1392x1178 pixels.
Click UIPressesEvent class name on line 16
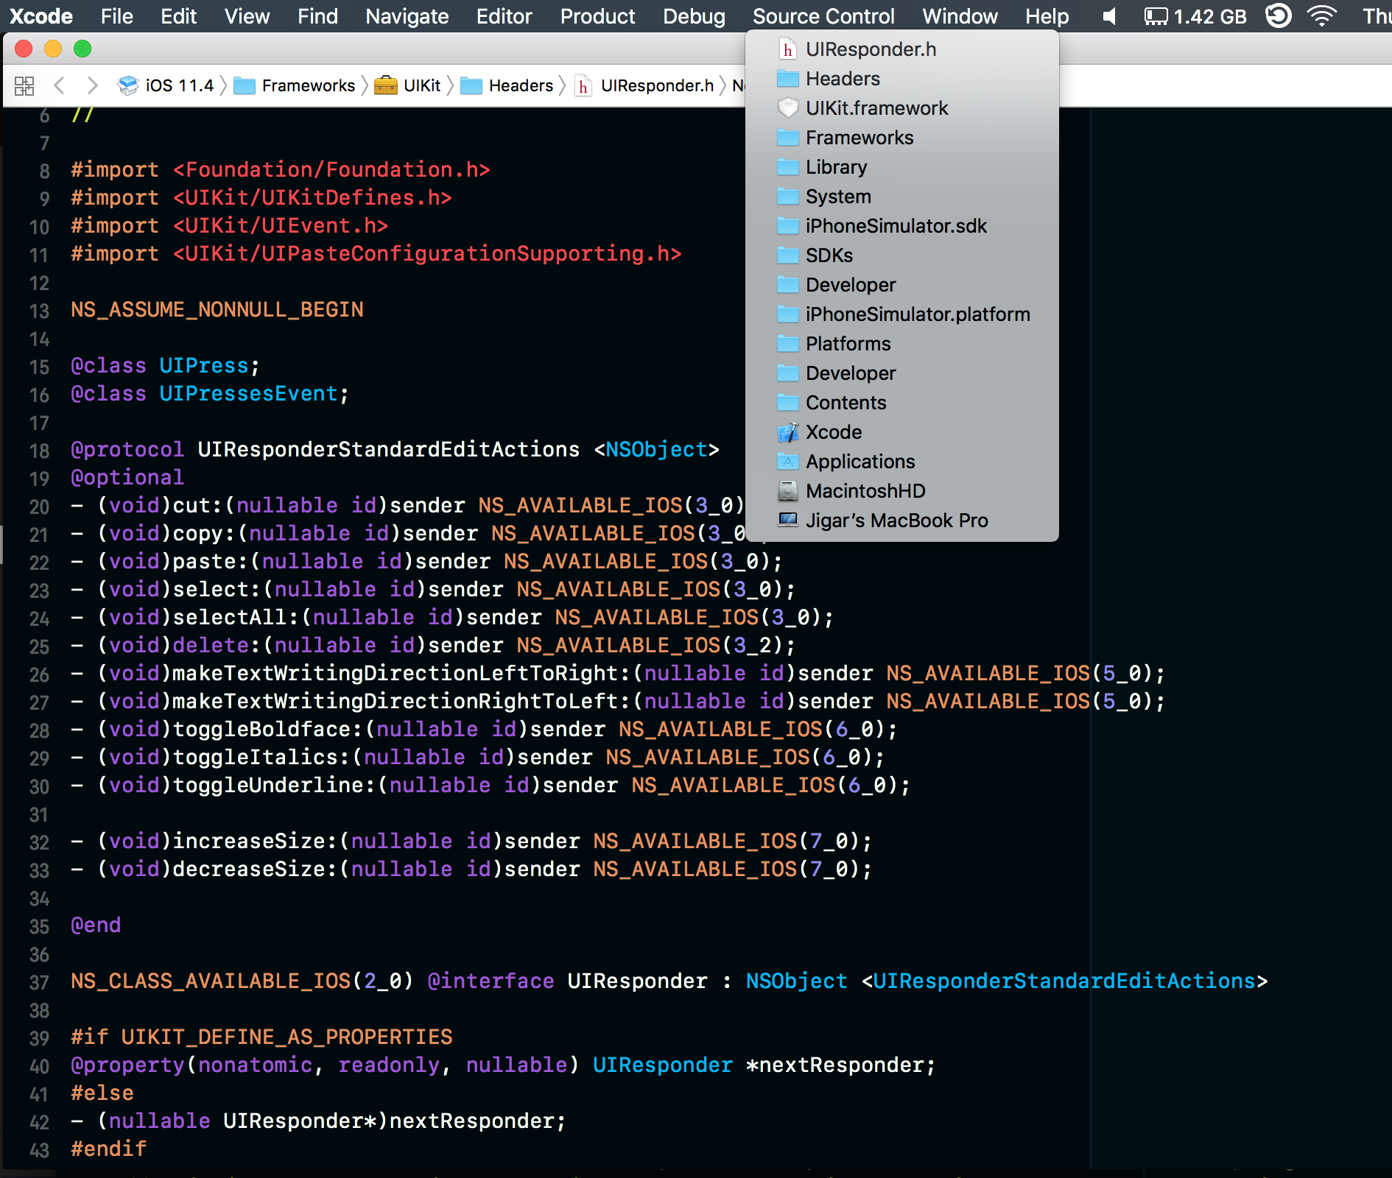click(x=249, y=394)
